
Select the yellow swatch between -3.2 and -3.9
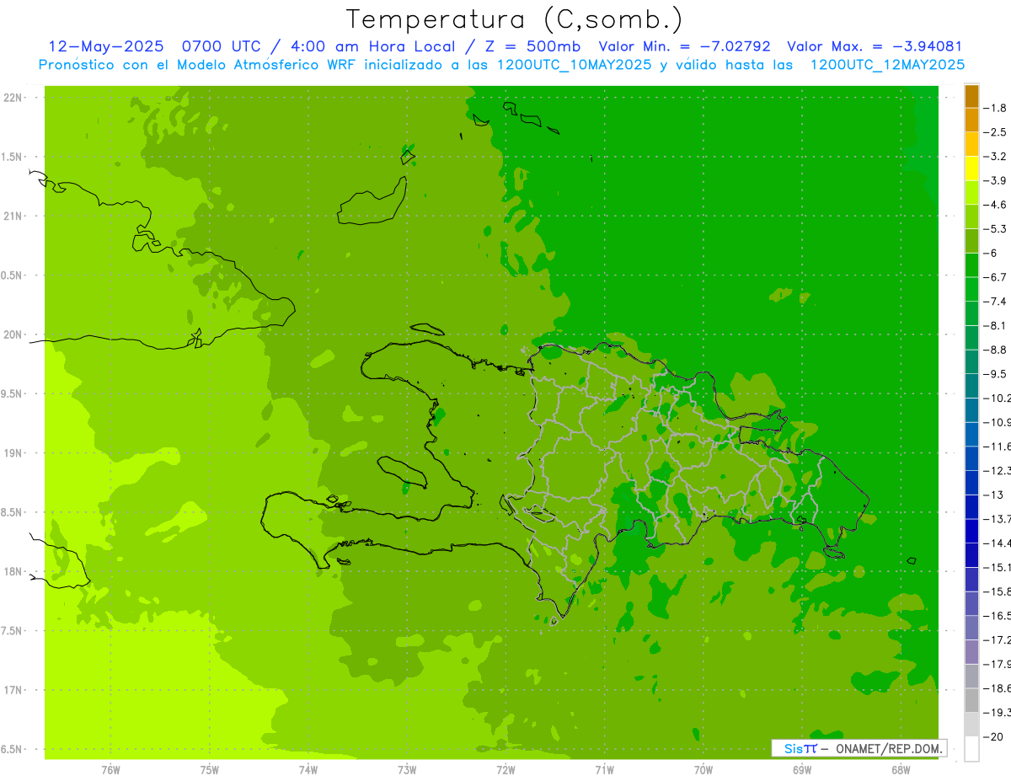coord(971,169)
